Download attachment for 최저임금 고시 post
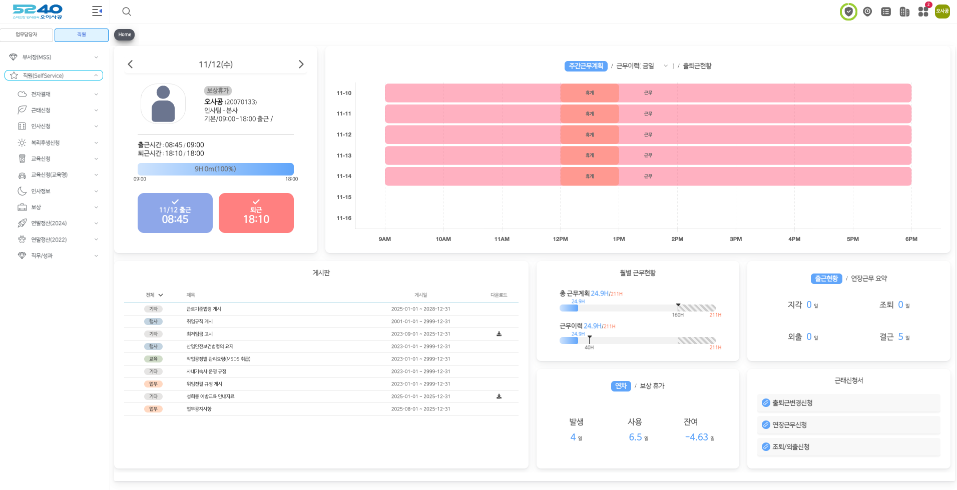The height and width of the screenshot is (490, 957). pyautogui.click(x=499, y=334)
